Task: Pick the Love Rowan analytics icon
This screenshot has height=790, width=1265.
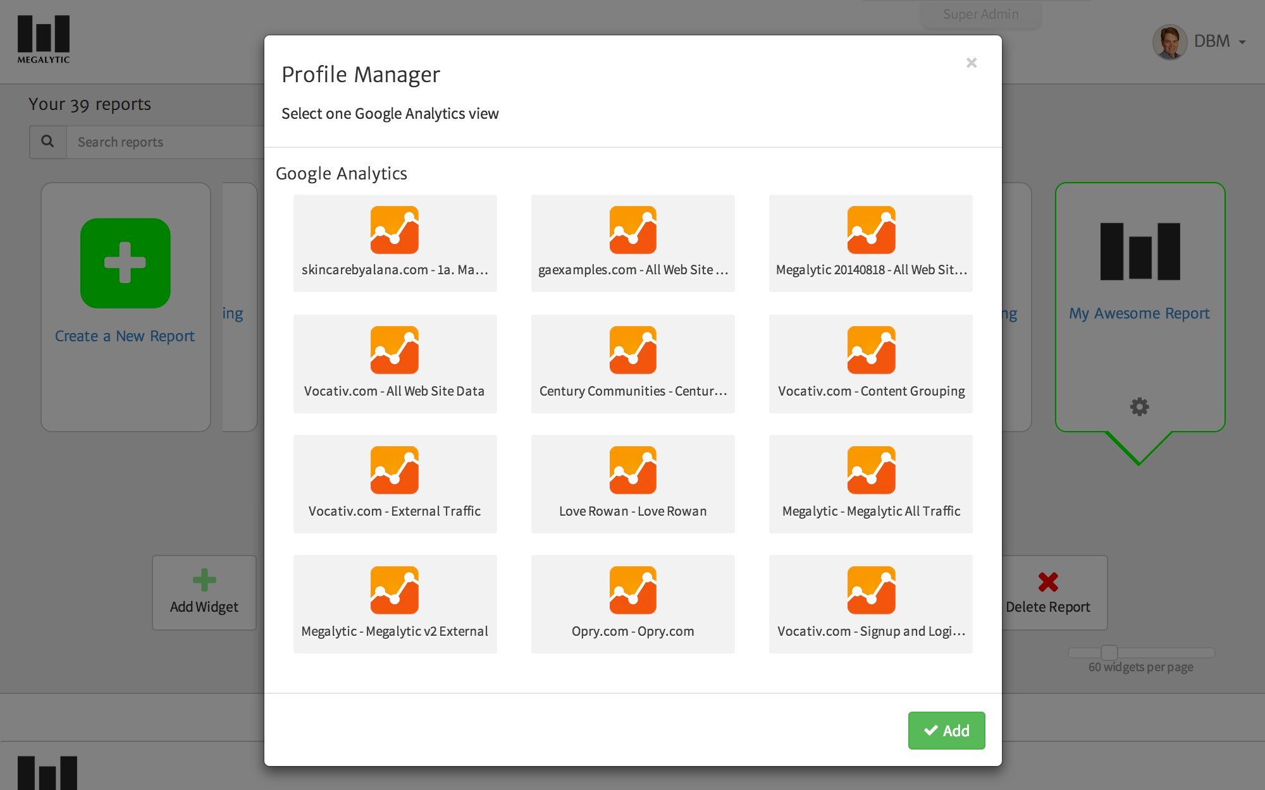Action: tap(633, 470)
